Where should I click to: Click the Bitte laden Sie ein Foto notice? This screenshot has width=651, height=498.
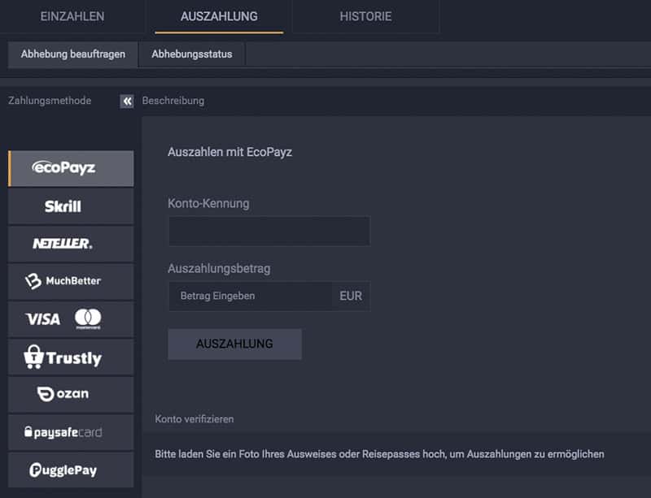click(x=379, y=454)
